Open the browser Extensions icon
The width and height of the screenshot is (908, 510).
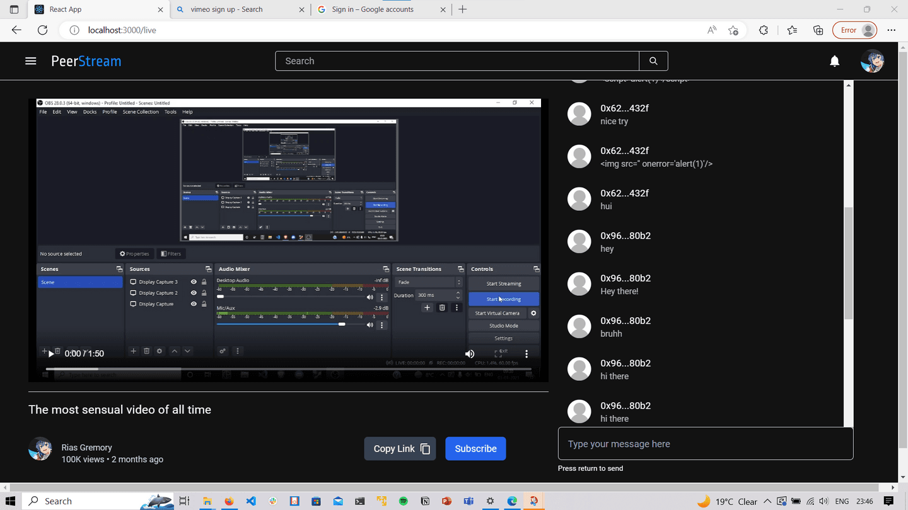point(764,30)
